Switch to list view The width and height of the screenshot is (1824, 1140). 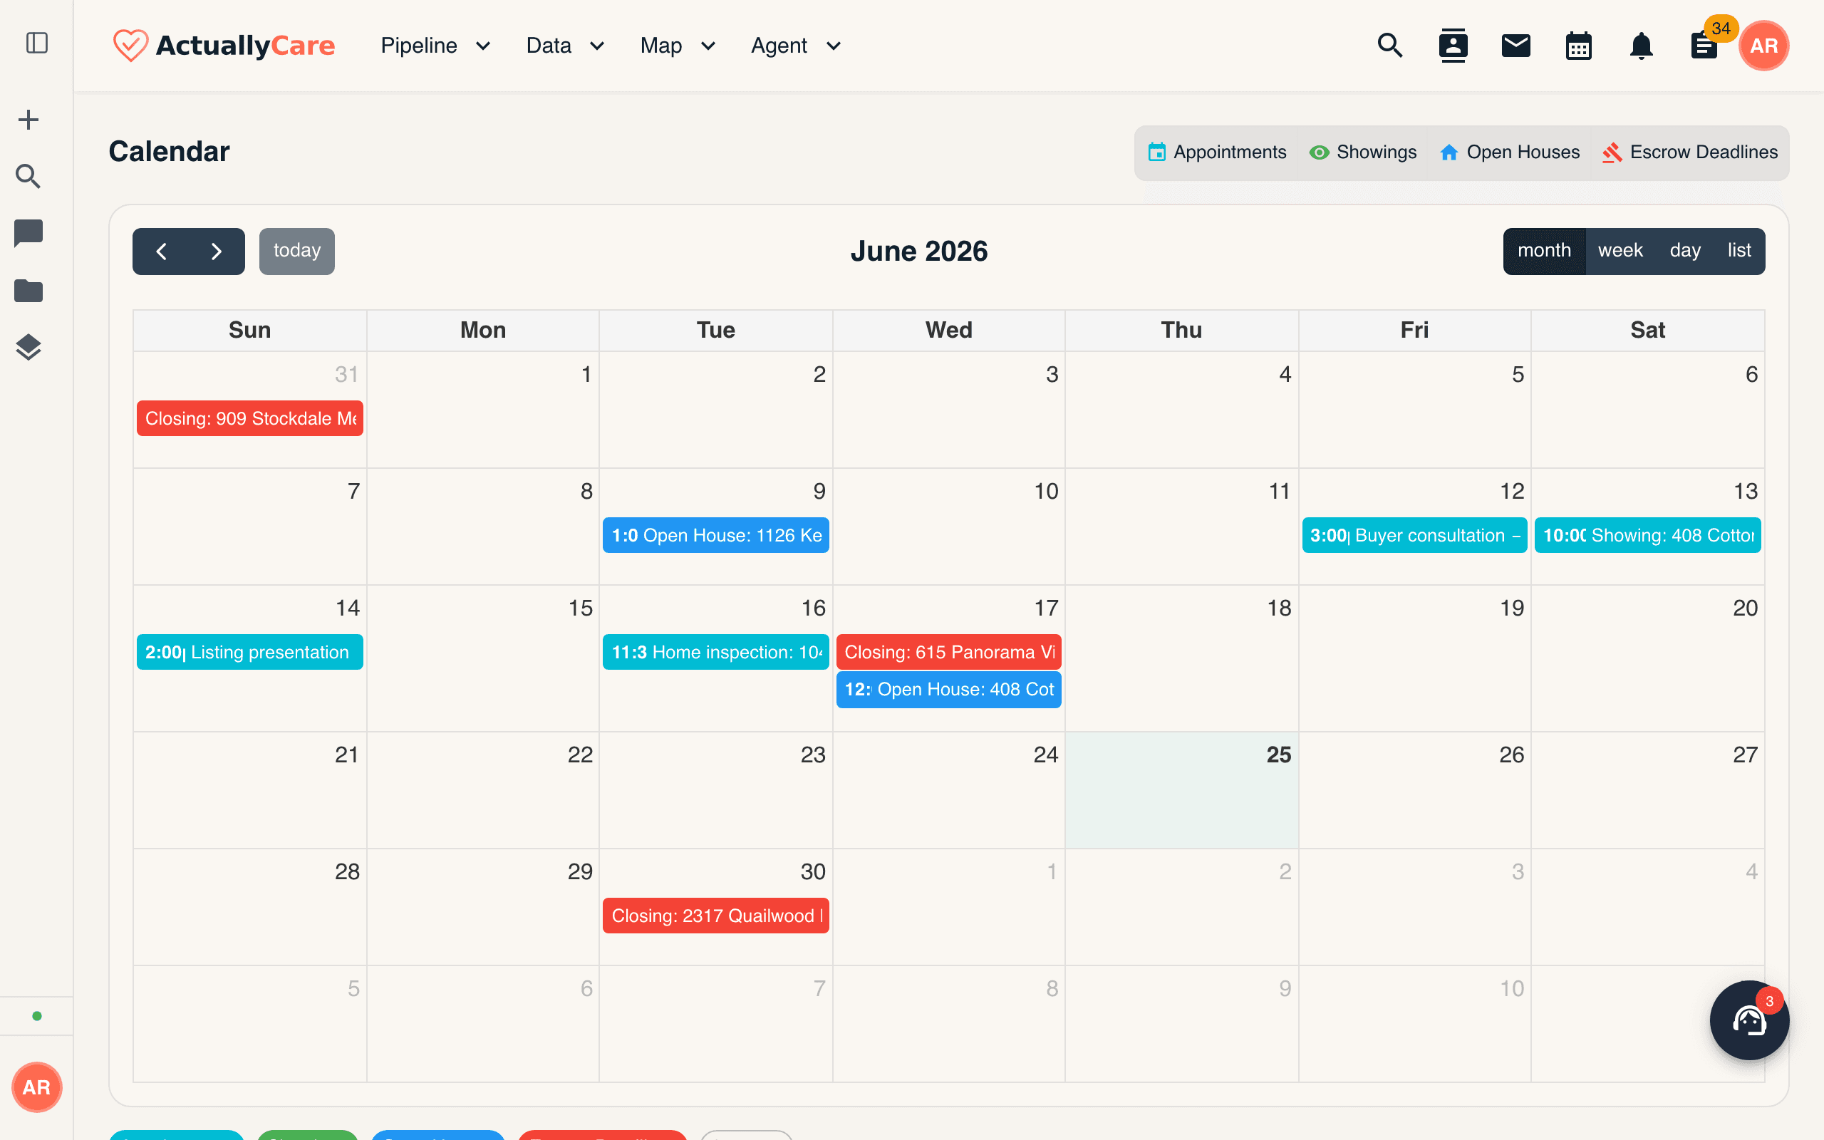(x=1738, y=251)
